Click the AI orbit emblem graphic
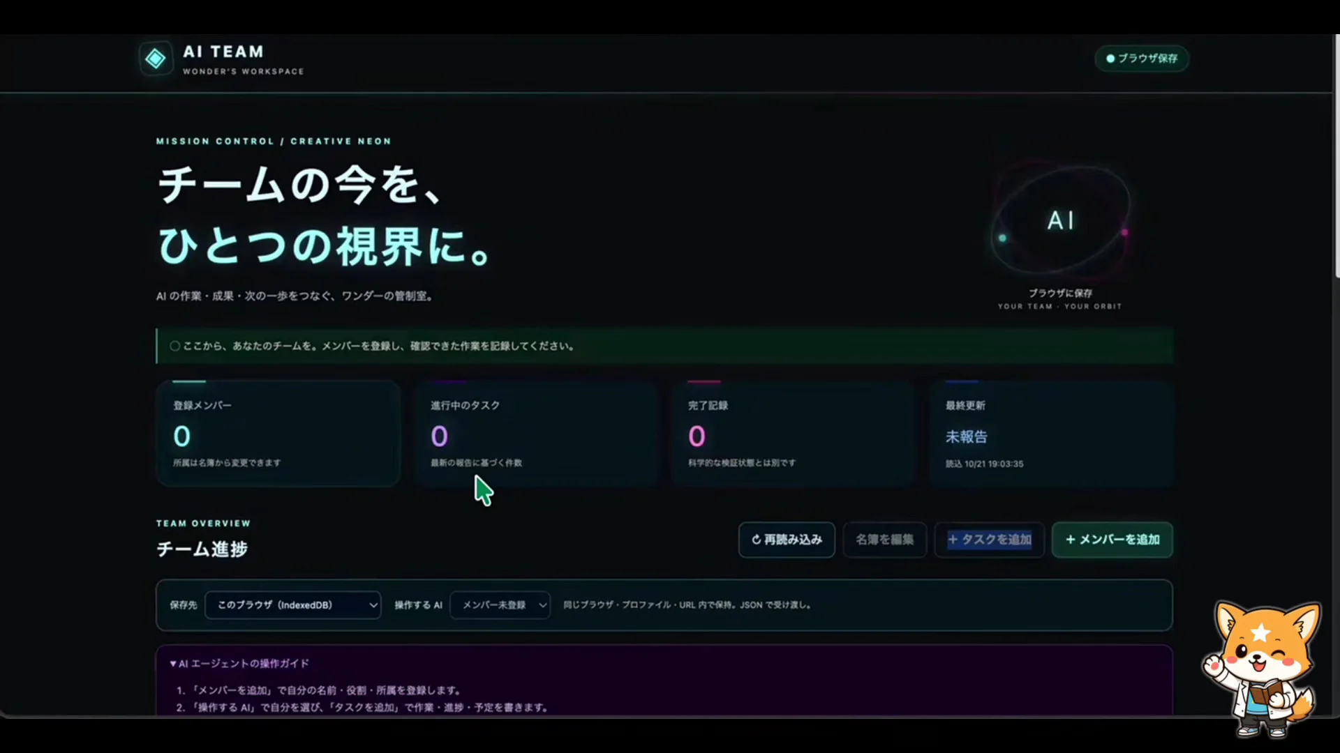This screenshot has height=753, width=1340. (1059, 221)
